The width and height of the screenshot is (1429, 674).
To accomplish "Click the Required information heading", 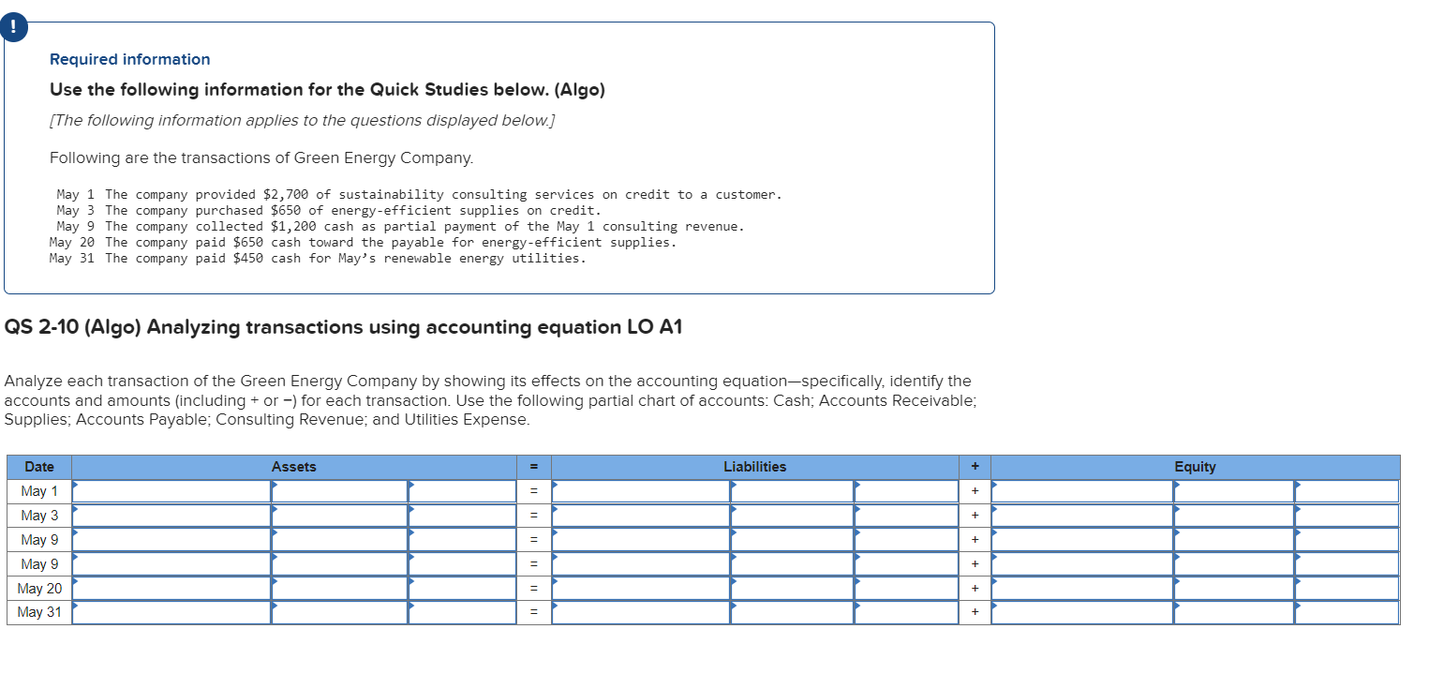I will [x=130, y=59].
